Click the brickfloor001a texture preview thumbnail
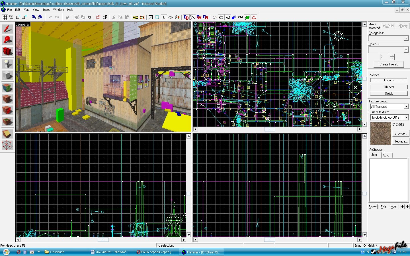The height and width of the screenshot is (256, 410). (380, 133)
